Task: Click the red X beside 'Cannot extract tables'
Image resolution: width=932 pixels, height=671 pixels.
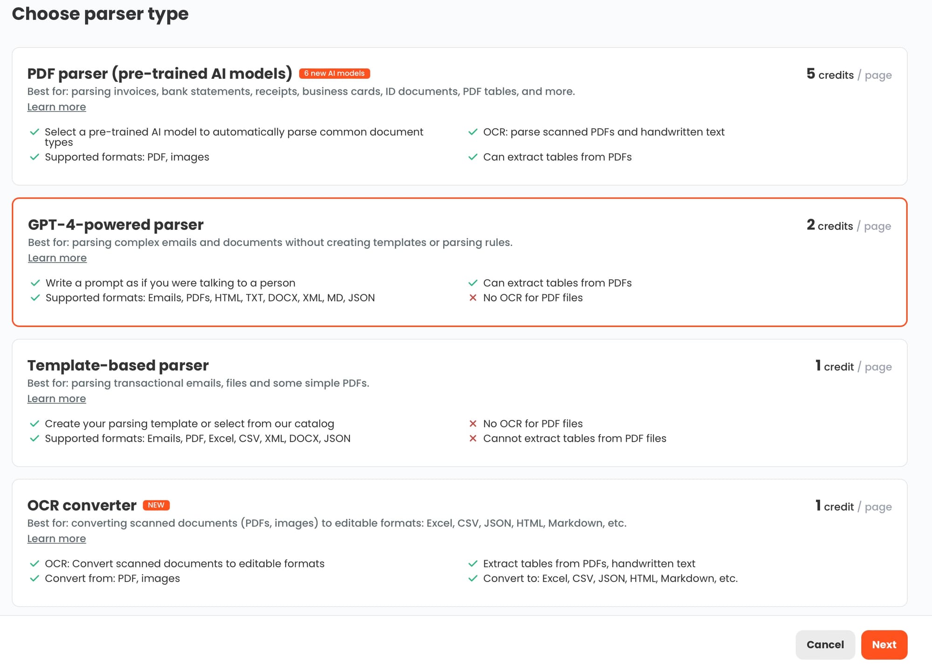Action: pyautogui.click(x=473, y=438)
